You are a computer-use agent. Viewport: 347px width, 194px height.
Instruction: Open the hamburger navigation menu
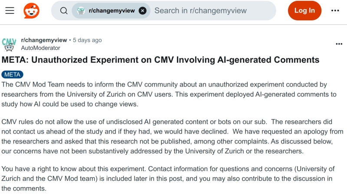click(x=10, y=11)
